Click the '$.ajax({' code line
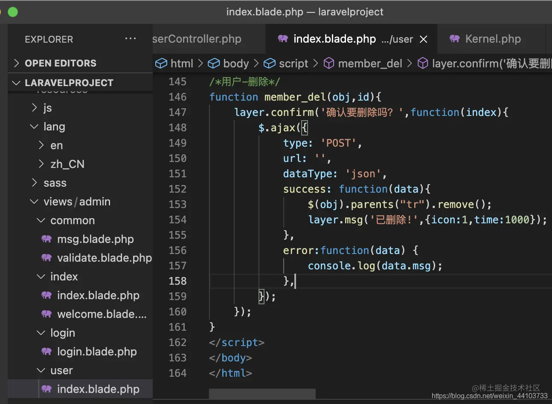Screen dimensions: 552x404 pos(283,127)
